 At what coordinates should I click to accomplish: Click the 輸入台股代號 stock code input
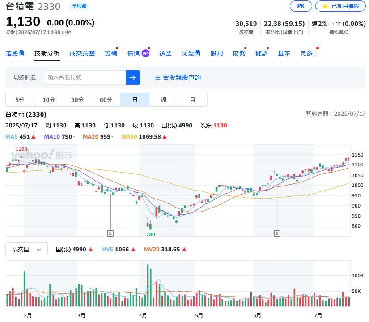pyautogui.click(x=85, y=77)
